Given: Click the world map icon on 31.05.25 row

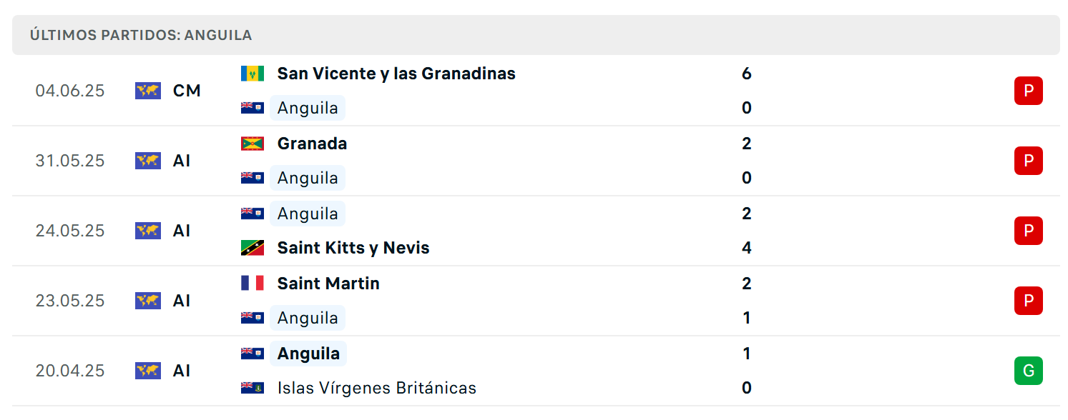Looking at the screenshot, I should click(x=148, y=161).
